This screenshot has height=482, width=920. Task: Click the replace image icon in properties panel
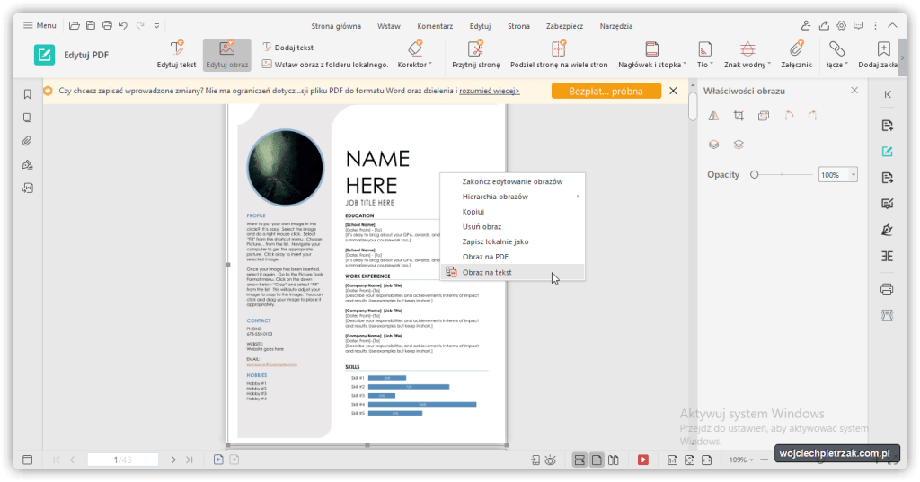764,116
